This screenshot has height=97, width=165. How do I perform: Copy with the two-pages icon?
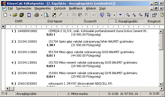[74, 15]
